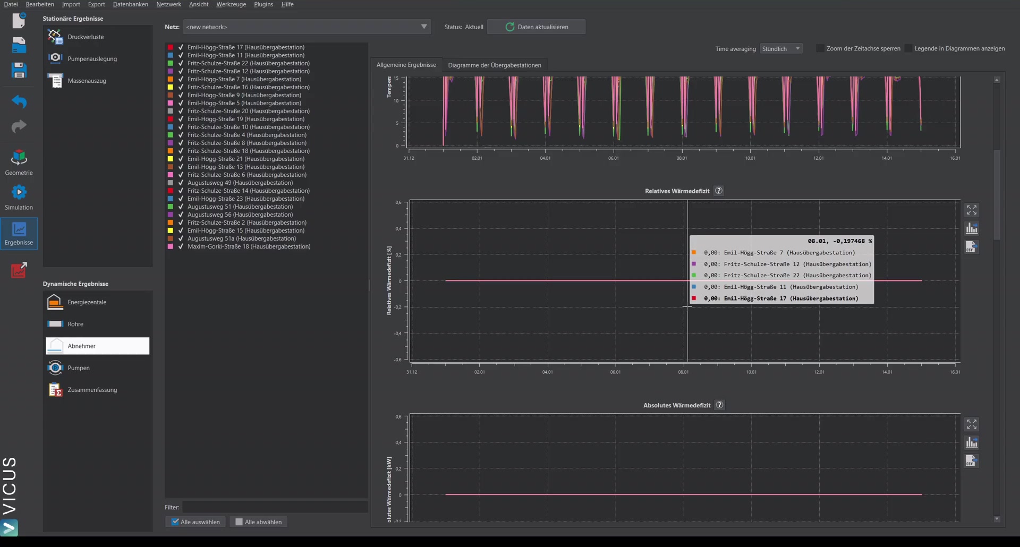Click the grey redo arrow
The height and width of the screenshot is (547, 1020).
(19, 126)
